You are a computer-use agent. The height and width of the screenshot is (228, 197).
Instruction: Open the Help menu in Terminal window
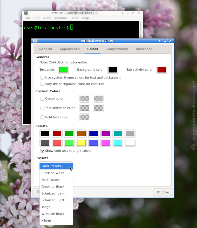(x=85, y=18)
